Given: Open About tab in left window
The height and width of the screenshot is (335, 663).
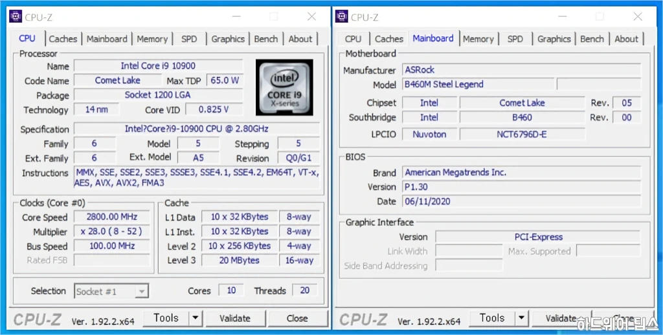Looking at the screenshot, I should coord(300,39).
